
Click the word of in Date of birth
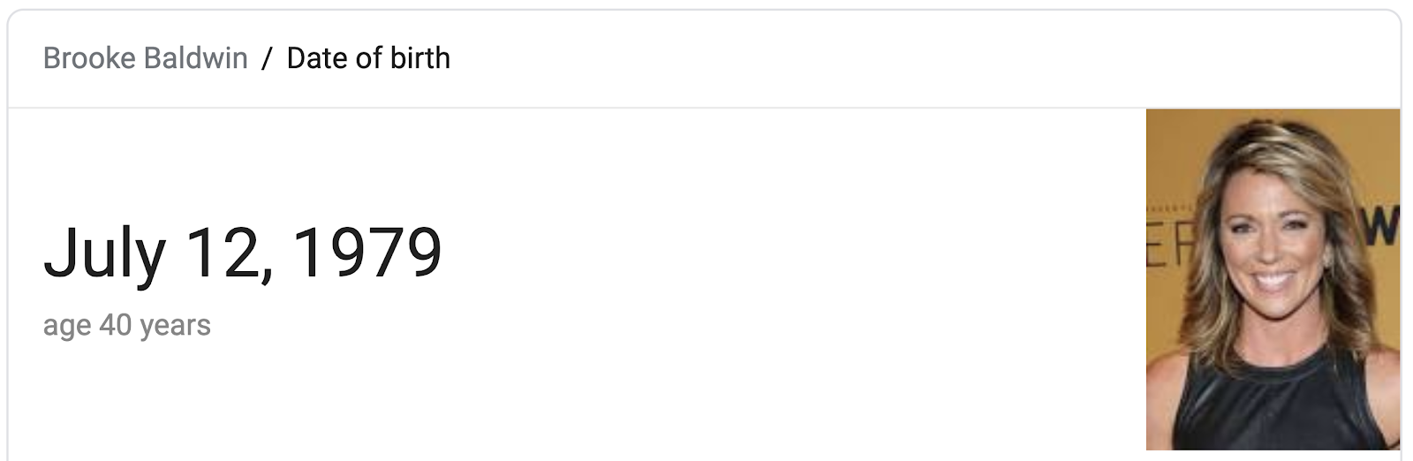[x=366, y=58]
